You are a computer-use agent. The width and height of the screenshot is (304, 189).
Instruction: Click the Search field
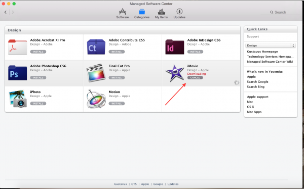(x=280, y=12)
